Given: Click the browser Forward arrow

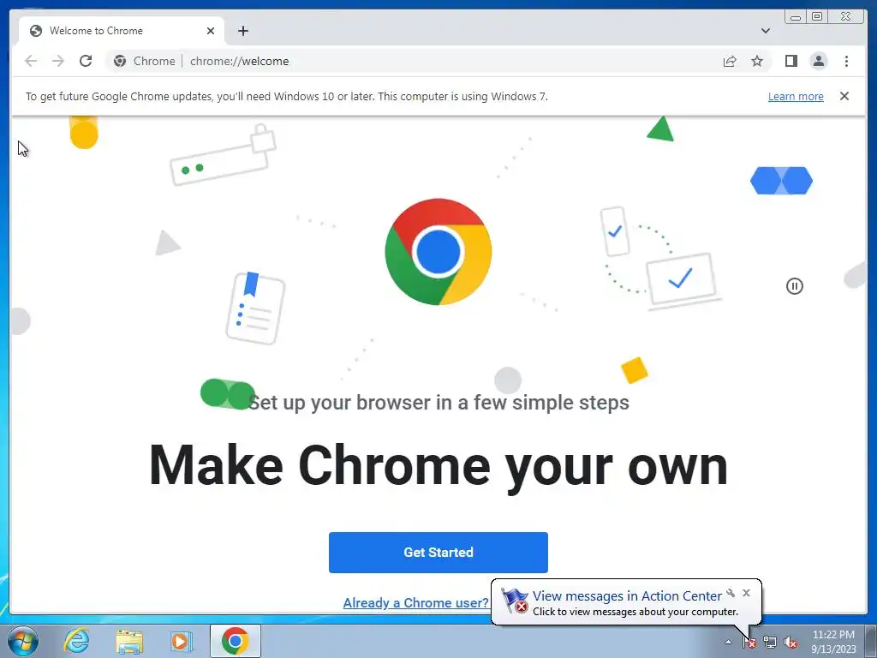Looking at the screenshot, I should (x=58, y=61).
